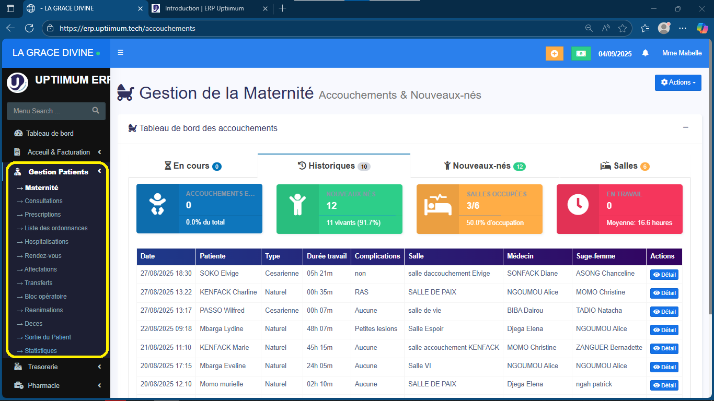Go to Bloc opératoire in sidebar

coord(45,297)
